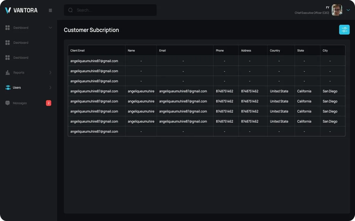
Task: Click the Vantora V logo icon
Action: tap(8, 10)
